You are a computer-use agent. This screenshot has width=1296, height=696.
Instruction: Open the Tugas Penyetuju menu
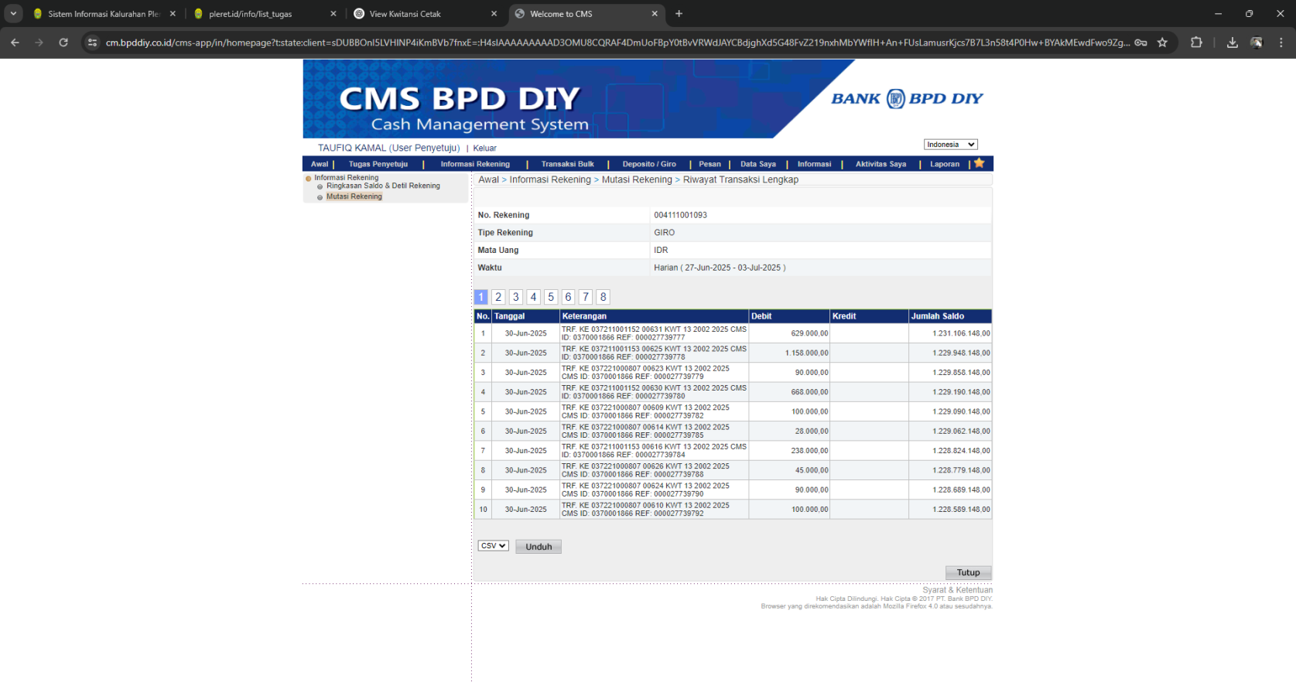pos(378,164)
